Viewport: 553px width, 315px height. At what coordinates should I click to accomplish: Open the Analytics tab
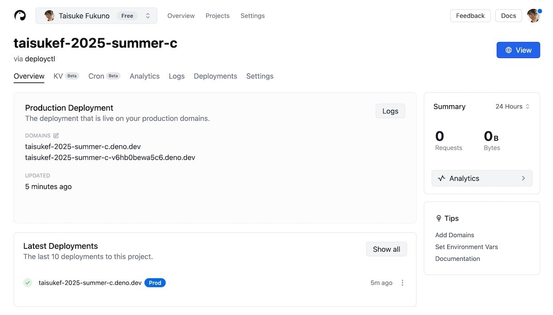[x=145, y=76]
